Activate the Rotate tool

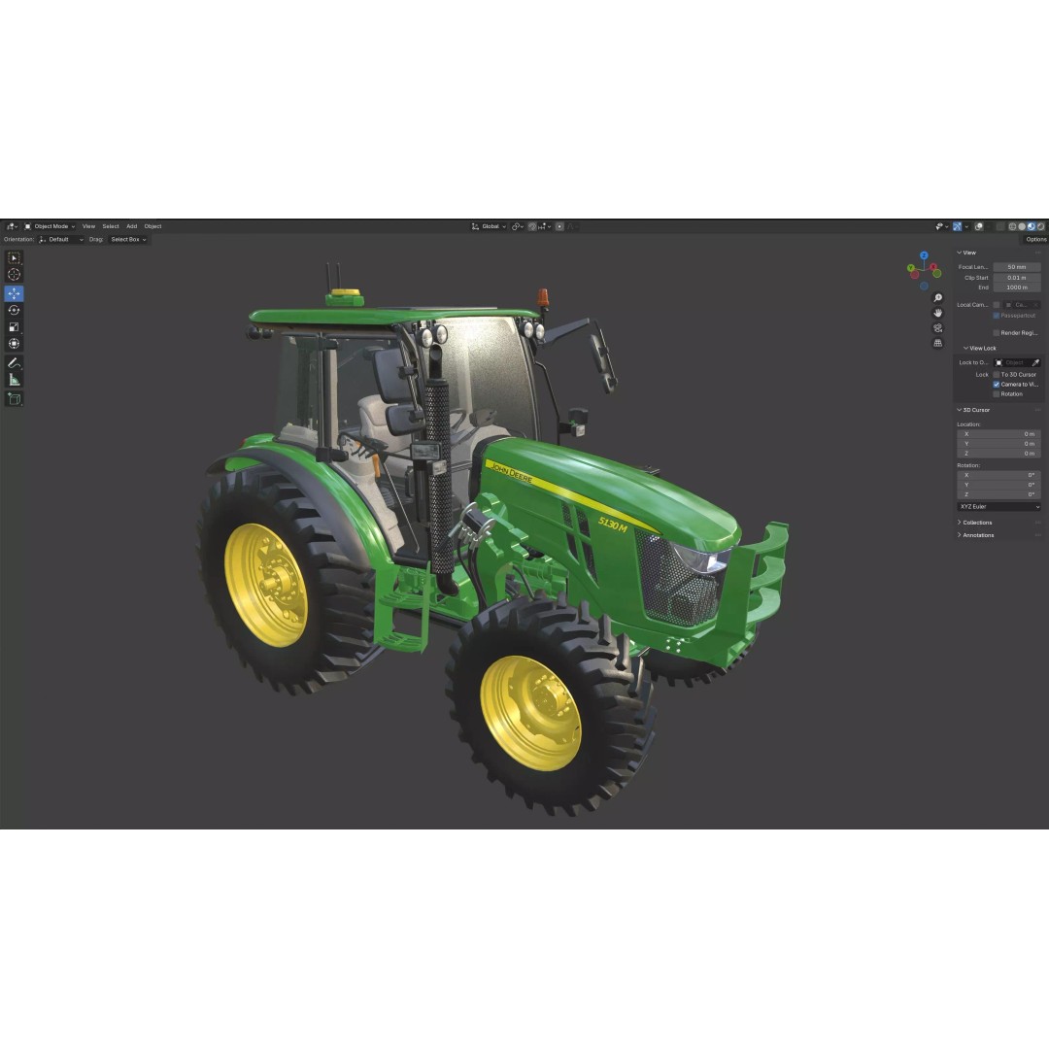pos(14,311)
